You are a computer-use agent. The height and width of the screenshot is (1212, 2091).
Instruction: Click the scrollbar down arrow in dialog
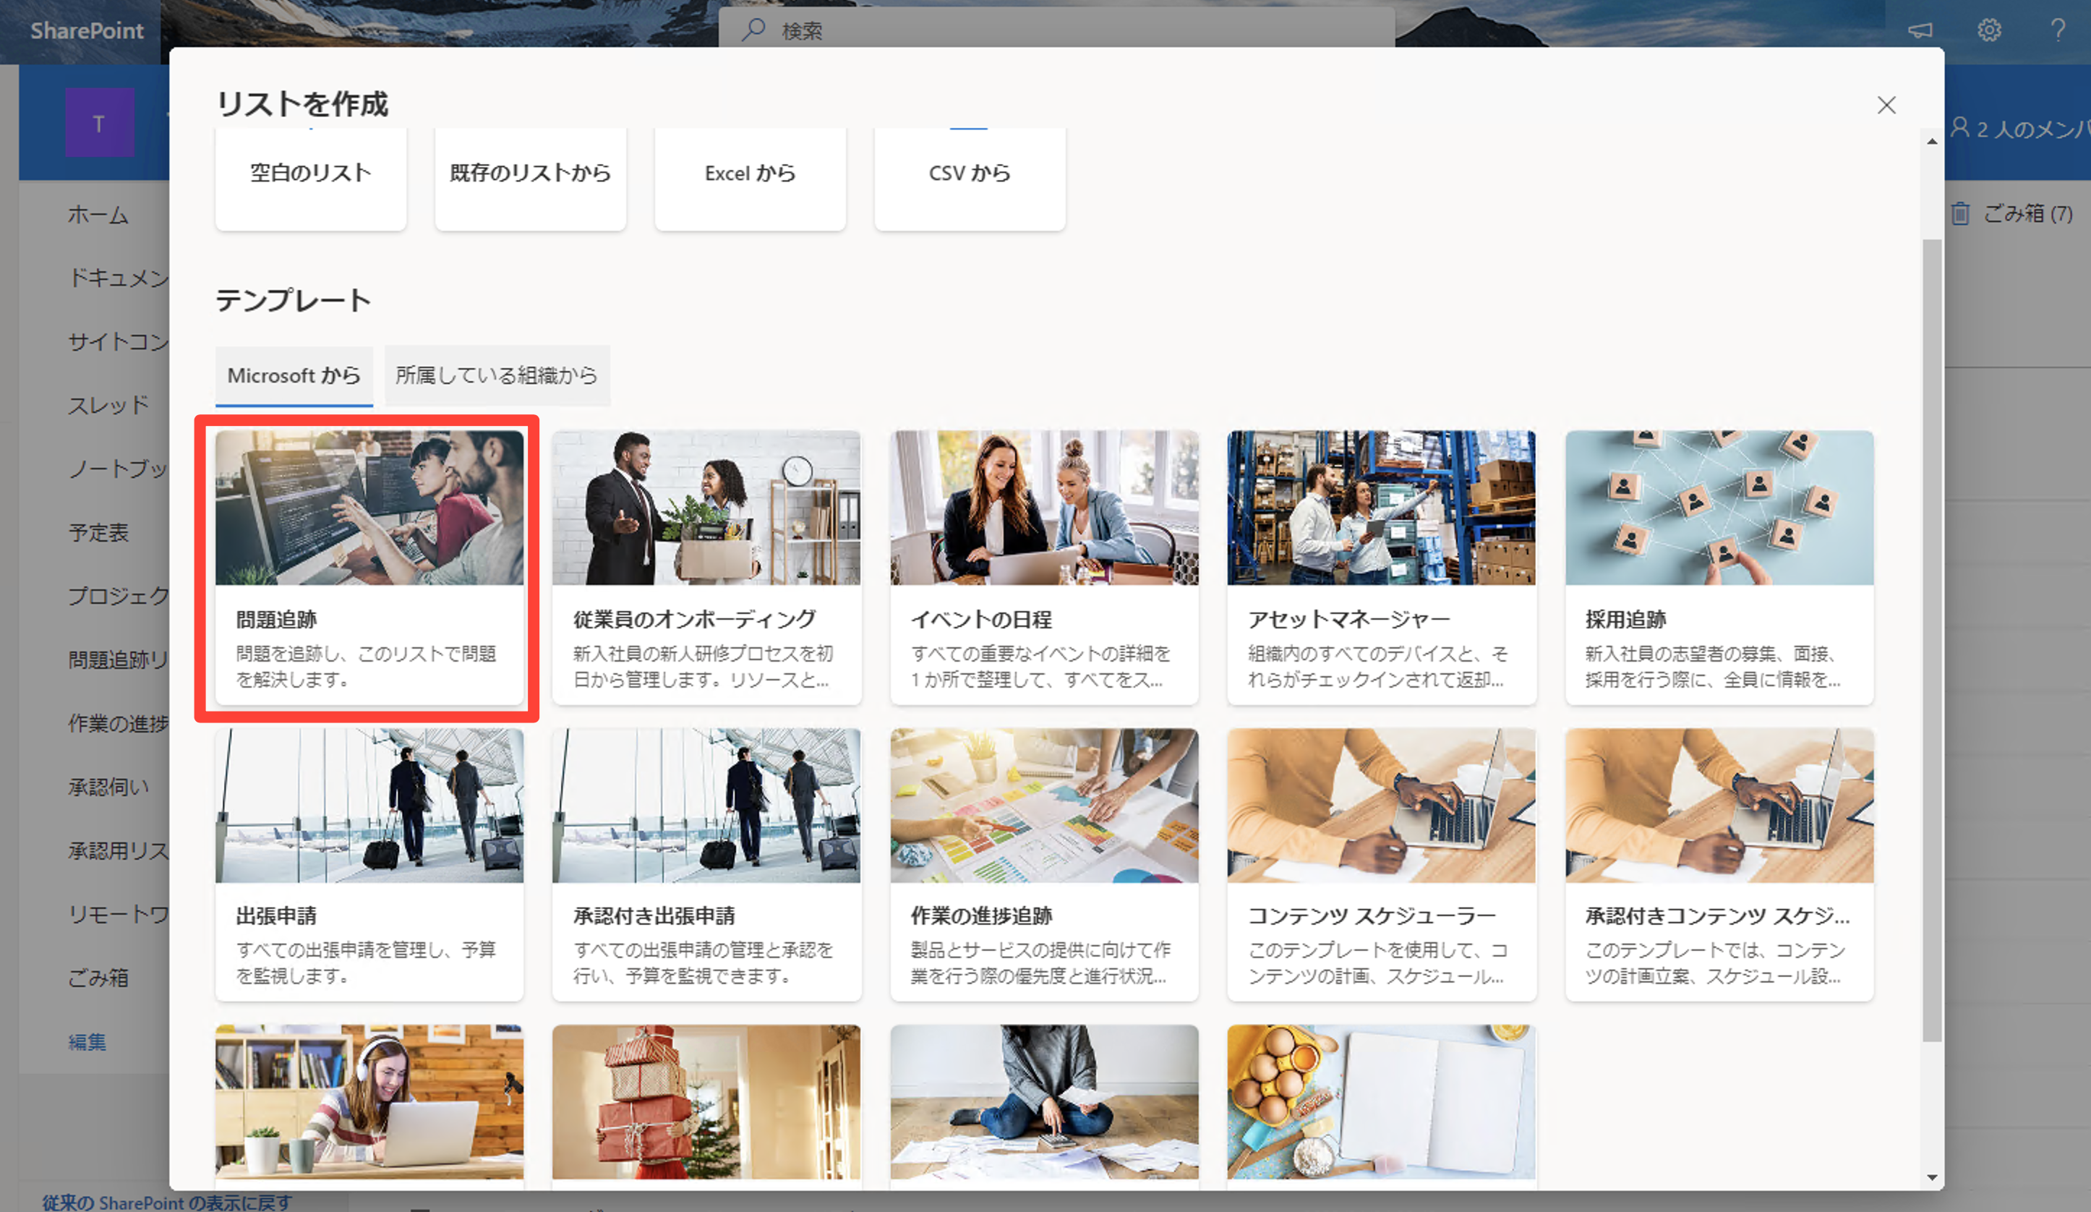click(1932, 1177)
